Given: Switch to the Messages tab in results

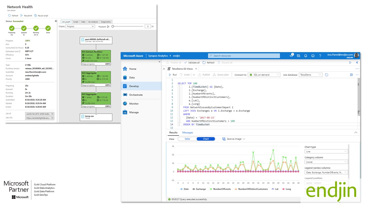Looking at the screenshot, I should pos(188,133).
